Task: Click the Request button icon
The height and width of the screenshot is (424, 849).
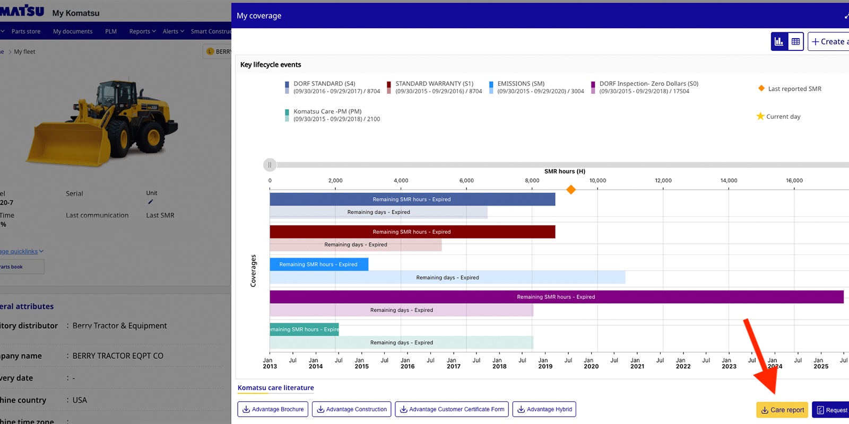Action: (x=820, y=410)
